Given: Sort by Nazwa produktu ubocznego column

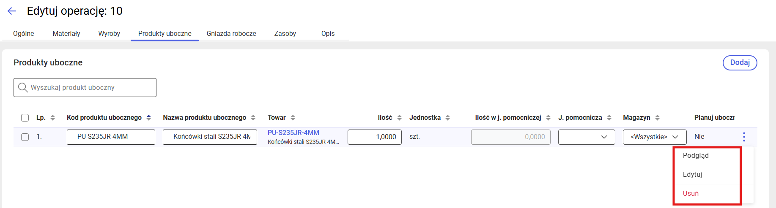Looking at the screenshot, I should click(253, 118).
